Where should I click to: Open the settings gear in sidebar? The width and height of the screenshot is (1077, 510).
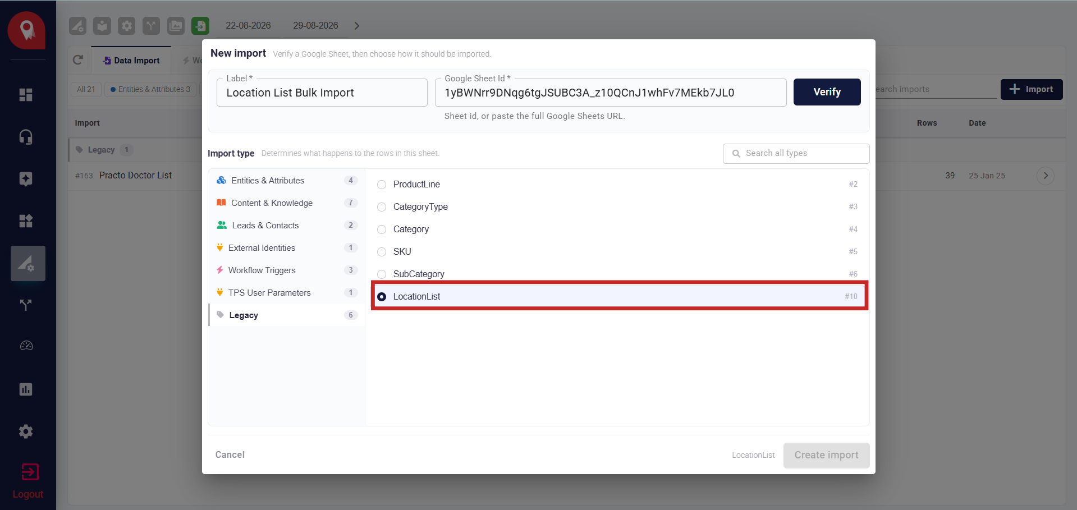coord(26,431)
